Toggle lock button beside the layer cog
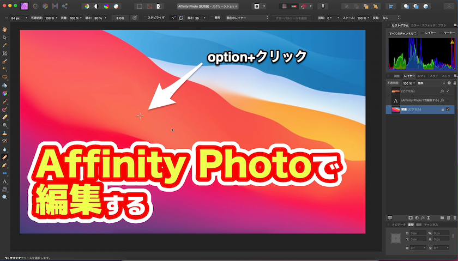458x261 pixels. click(x=455, y=83)
